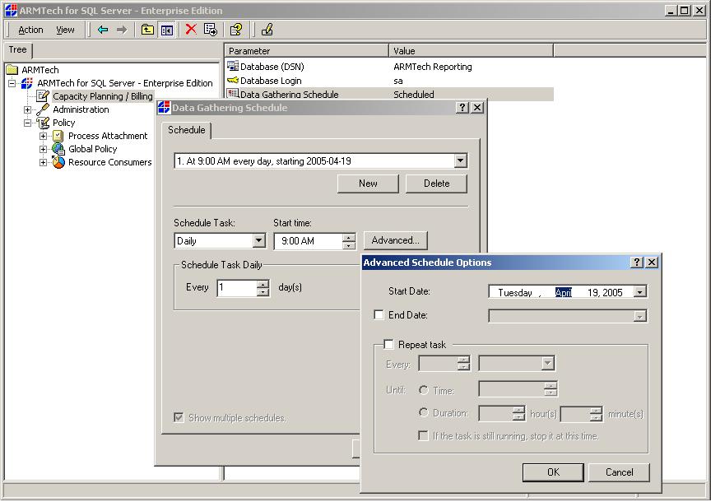Enable the End Date checkbox
This screenshot has height=502, width=711.
pos(379,314)
